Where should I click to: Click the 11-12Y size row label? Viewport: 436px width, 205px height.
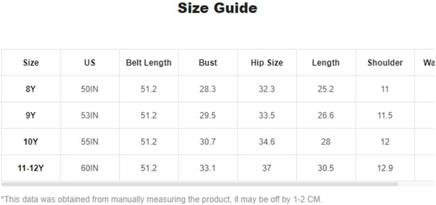[31, 168]
